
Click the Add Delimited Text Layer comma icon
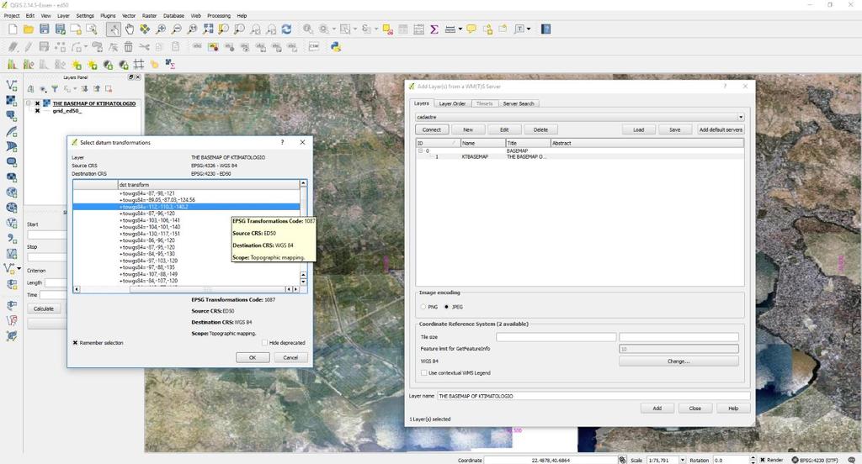pos(12,239)
